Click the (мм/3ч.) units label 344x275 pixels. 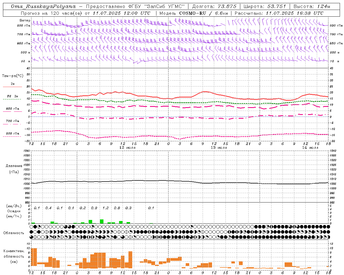point(14,206)
